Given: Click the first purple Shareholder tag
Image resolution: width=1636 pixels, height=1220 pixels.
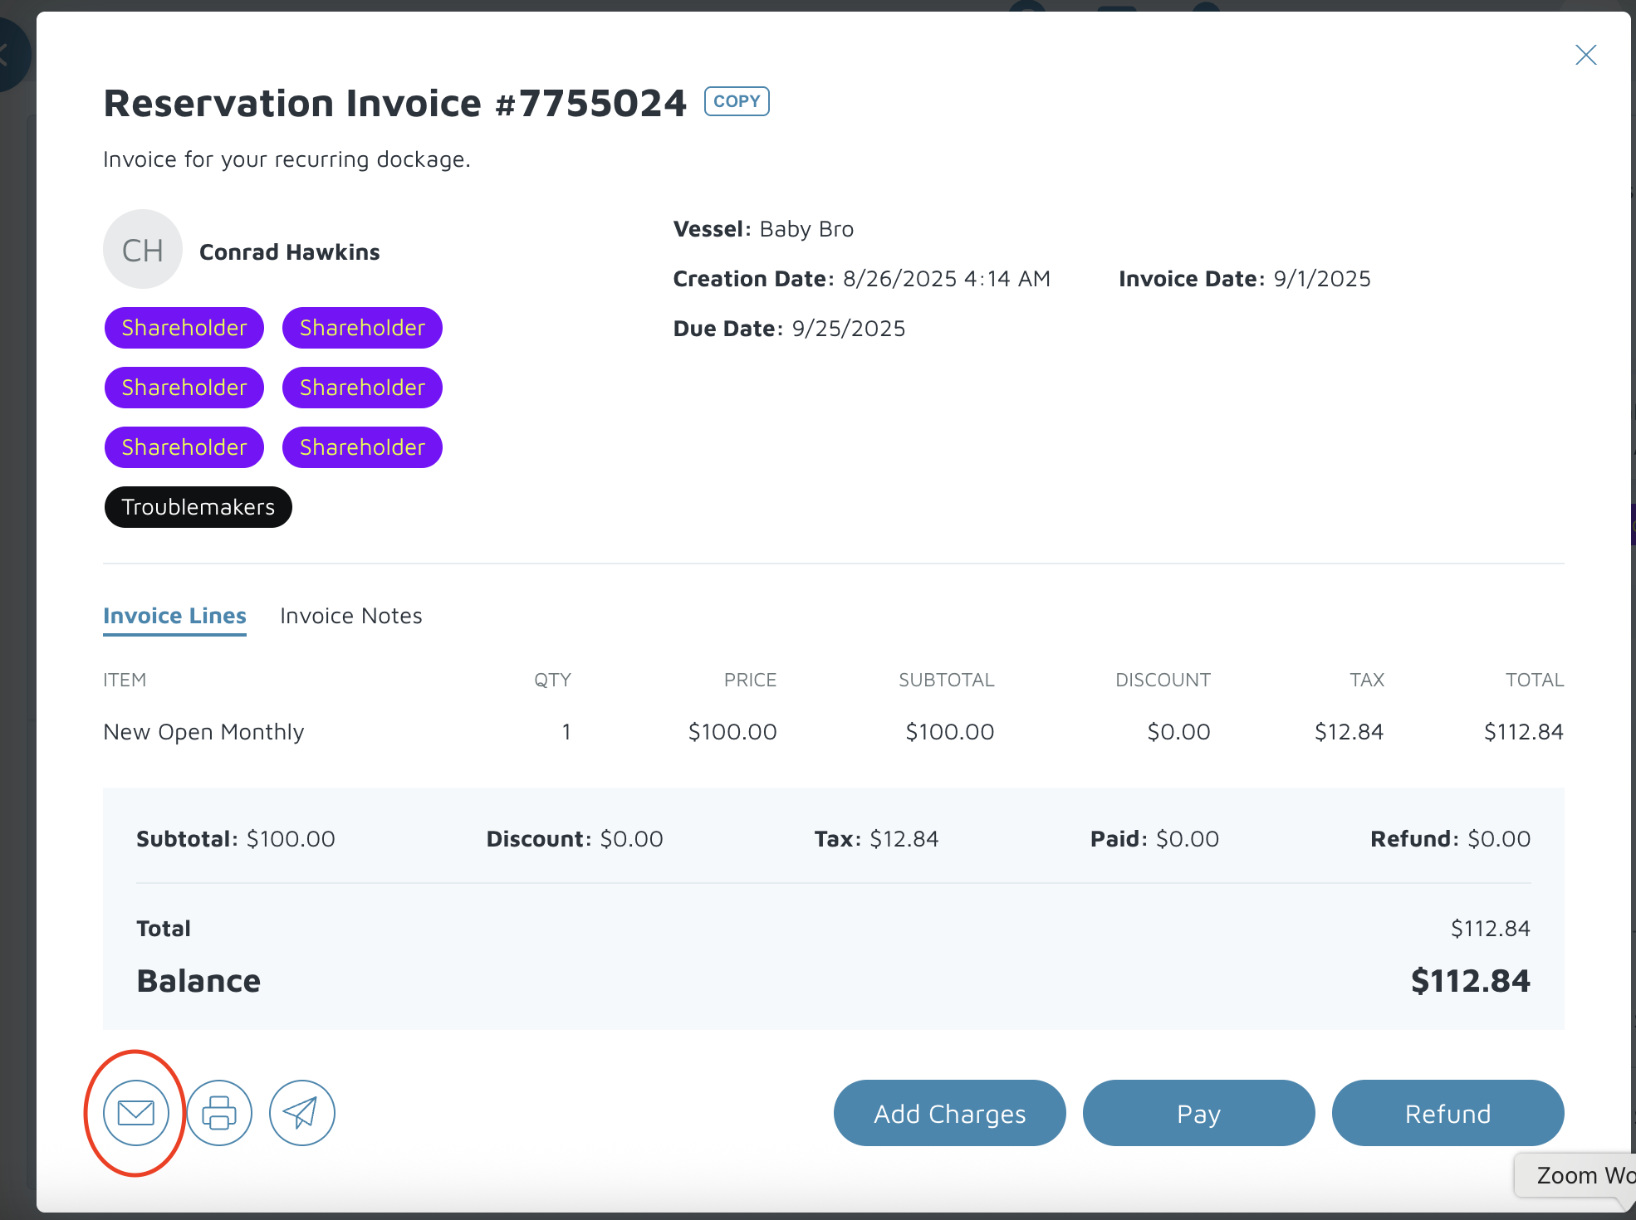Looking at the screenshot, I should tap(184, 328).
